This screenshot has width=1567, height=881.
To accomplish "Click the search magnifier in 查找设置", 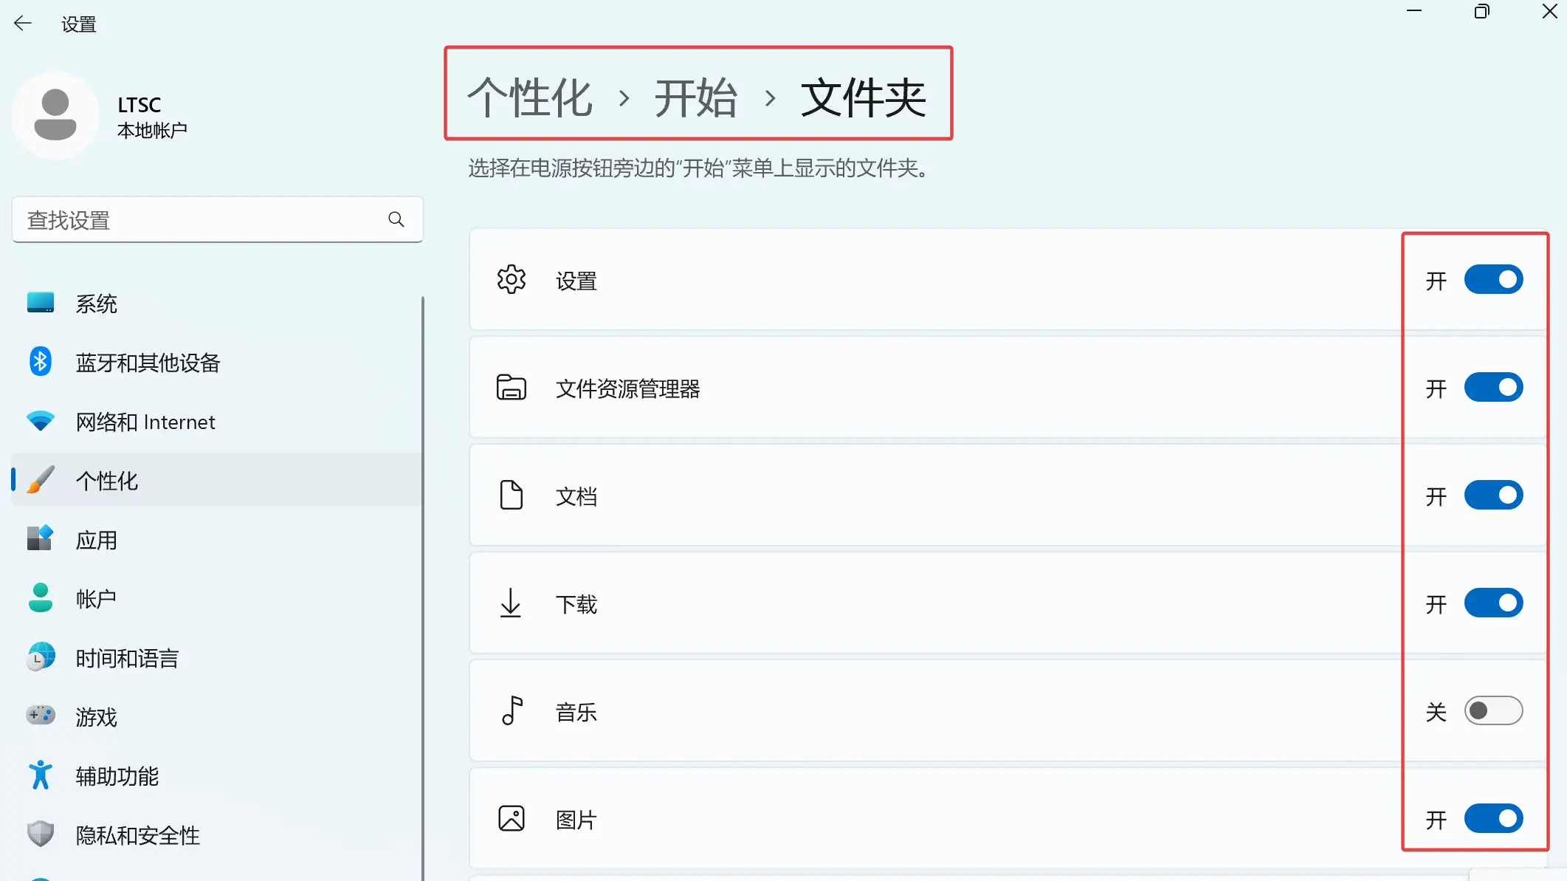I will click(x=396, y=219).
